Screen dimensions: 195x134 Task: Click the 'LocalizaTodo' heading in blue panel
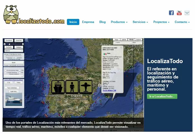click(x=165, y=61)
